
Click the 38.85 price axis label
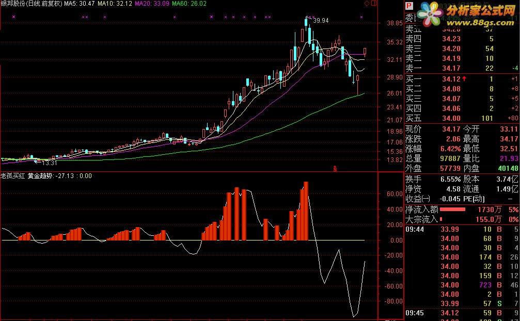pyautogui.click(x=395, y=23)
